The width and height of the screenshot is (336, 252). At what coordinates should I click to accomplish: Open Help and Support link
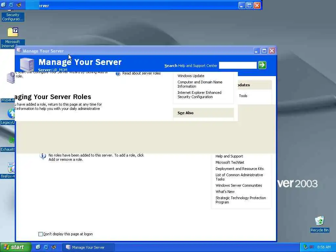point(229,156)
